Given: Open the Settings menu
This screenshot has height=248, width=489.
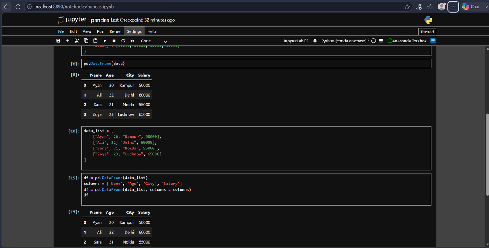Looking at the screenshot, I should point(134,31).
